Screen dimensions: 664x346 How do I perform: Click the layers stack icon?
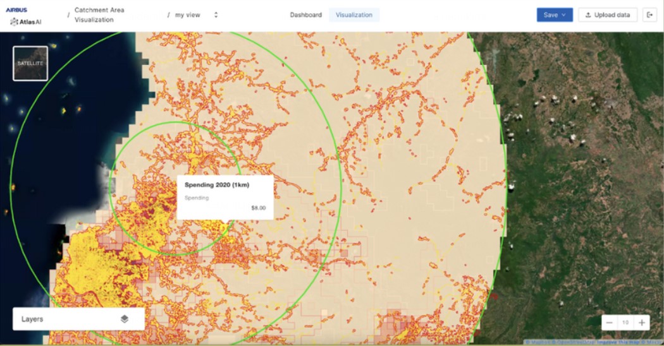pyautogui.click(x=124, y=319)
